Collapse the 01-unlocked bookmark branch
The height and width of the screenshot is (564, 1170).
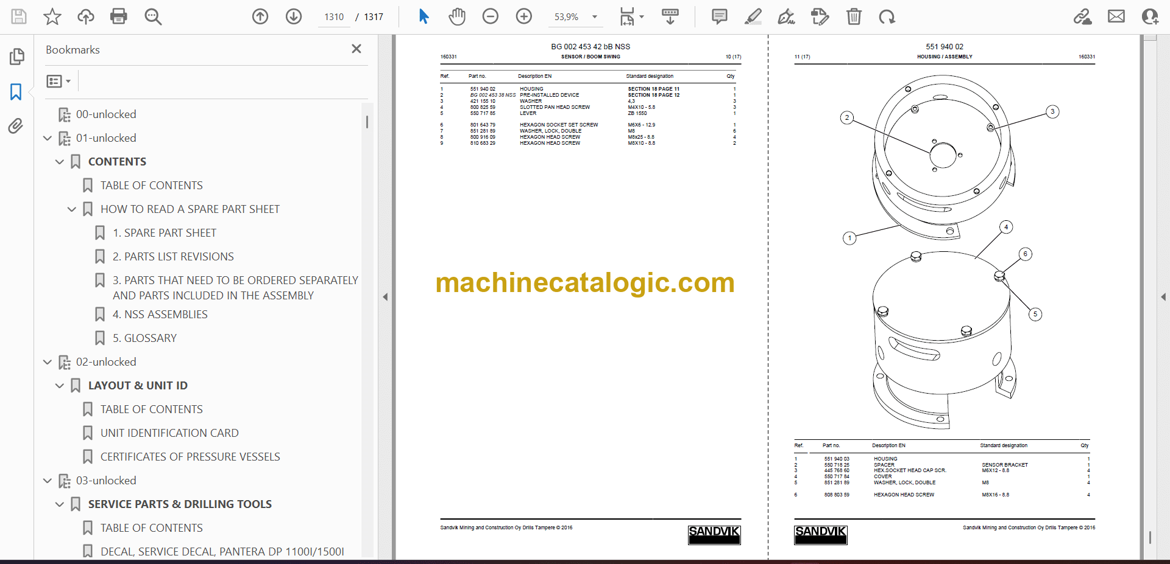coord(48,138)
